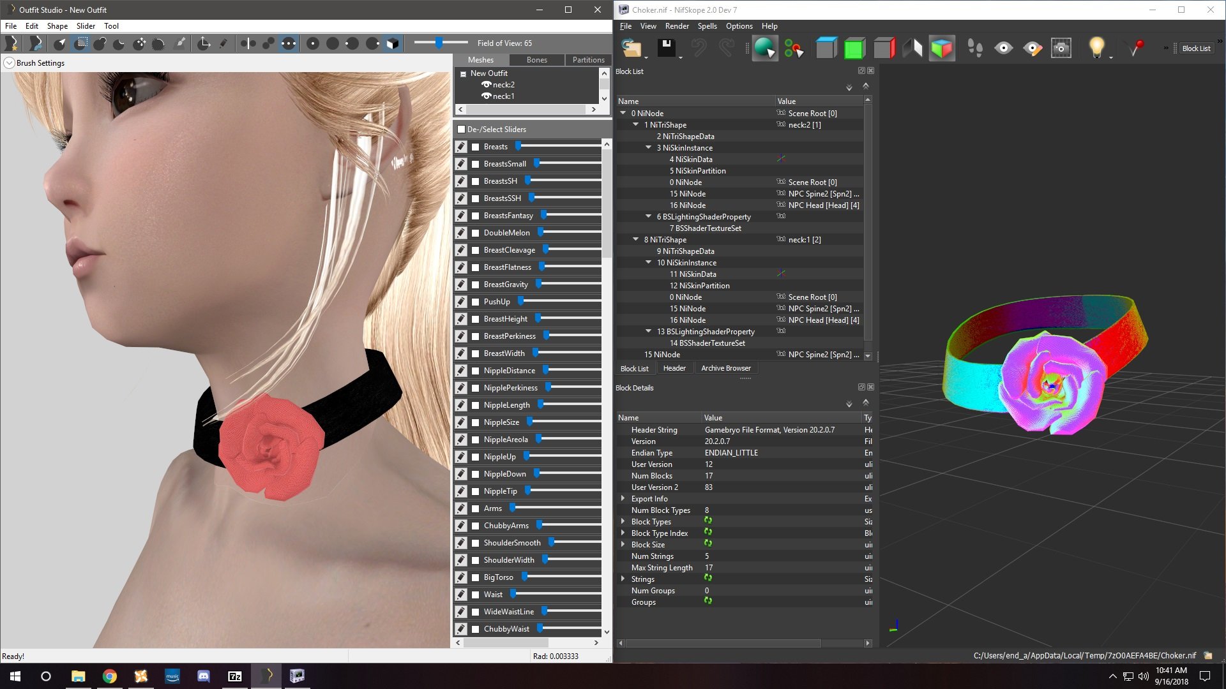Switch NifSkope to front view green cube
The image size is (1226, 689).
click(x=854, y=48)
